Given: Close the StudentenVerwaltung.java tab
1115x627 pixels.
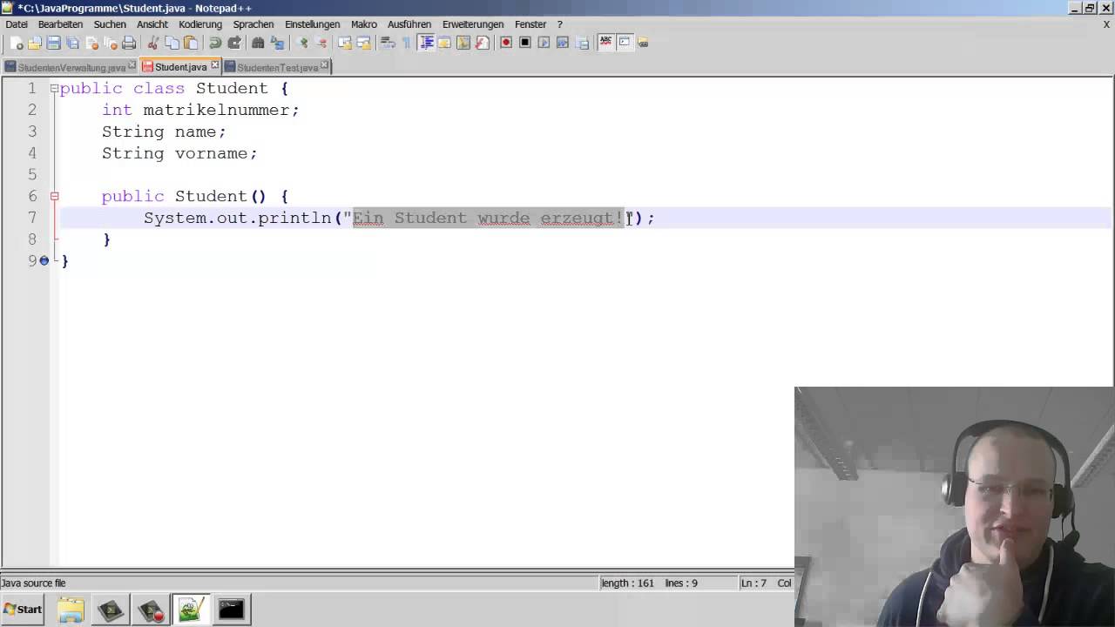Looking at the screenshot, I should pyautogui.click(x=132, y=65).
